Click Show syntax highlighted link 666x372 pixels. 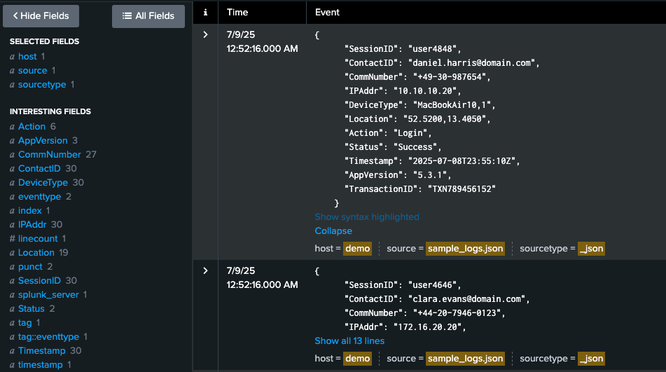[x=367, y=217]
